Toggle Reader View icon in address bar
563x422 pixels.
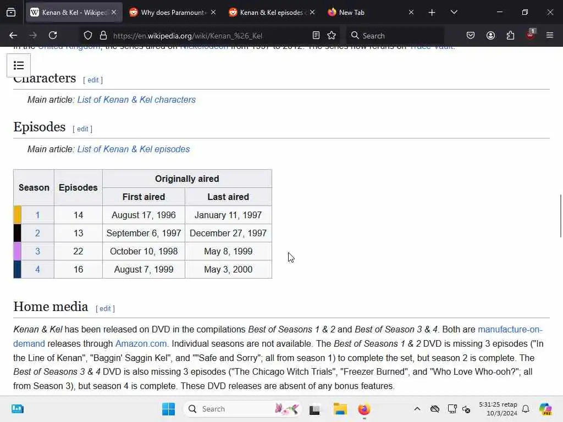point(316,35)
